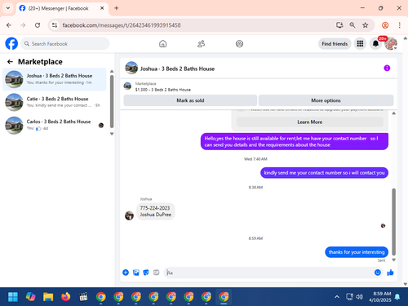
Task: Open File Explorer from taskbar
Action: click(48, 297)
